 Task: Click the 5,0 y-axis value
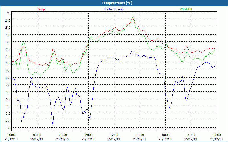8,99
